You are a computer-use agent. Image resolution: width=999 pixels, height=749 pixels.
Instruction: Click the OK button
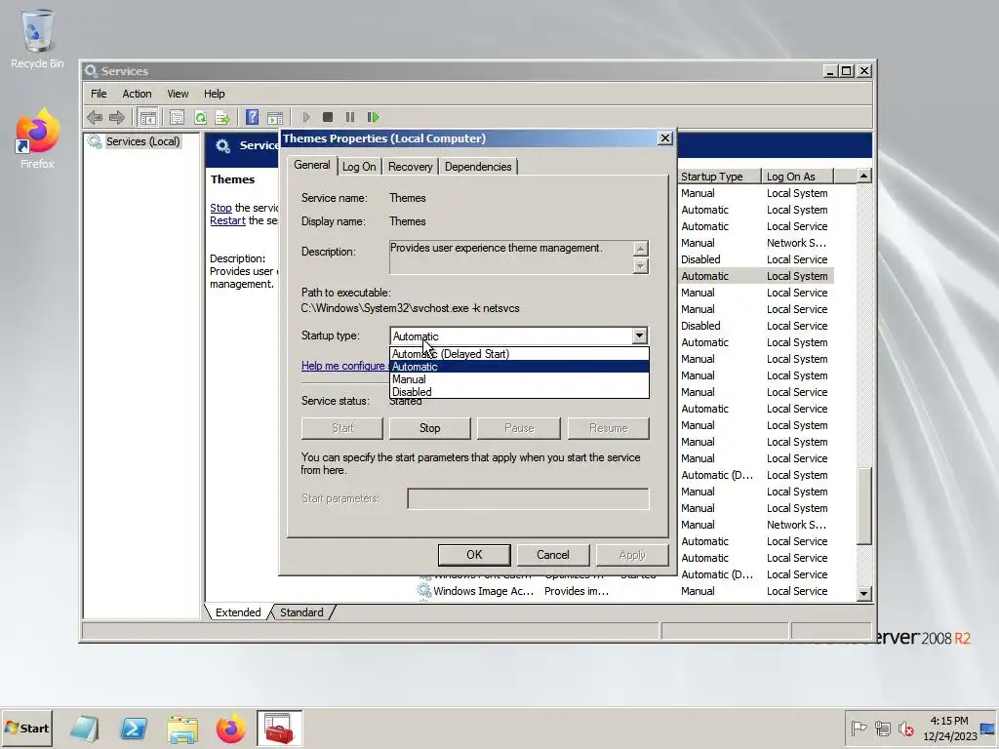474,555
